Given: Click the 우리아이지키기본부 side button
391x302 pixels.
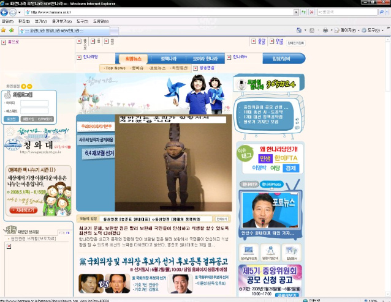Looking at the screenshot, I should pyautogui.click(x=96, y=127).
